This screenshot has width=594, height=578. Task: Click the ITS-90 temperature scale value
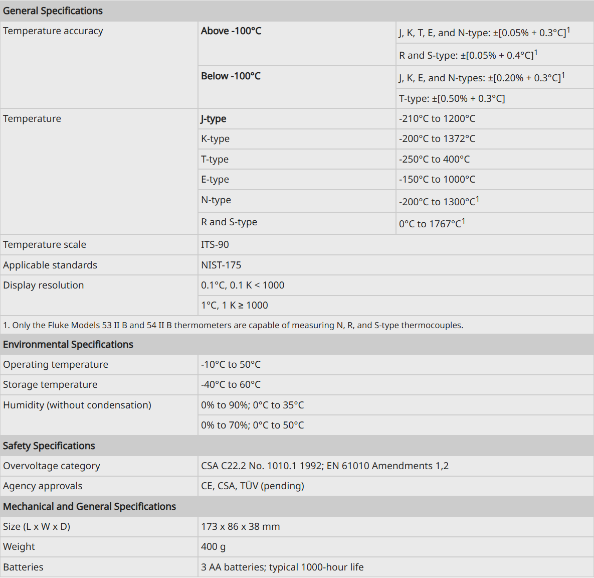tap(215, 245)
